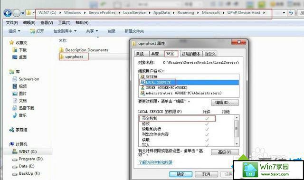
Task: Click the address bar folder icon
Action: click(x=28, y=13)
